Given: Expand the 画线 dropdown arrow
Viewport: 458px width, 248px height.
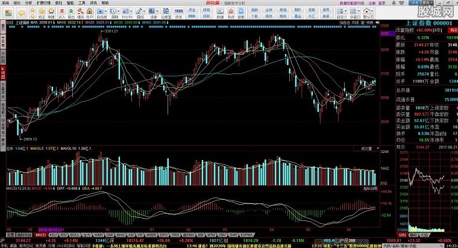Looking at the screenshot, I should pyautogui.click(x=144, y=11).
